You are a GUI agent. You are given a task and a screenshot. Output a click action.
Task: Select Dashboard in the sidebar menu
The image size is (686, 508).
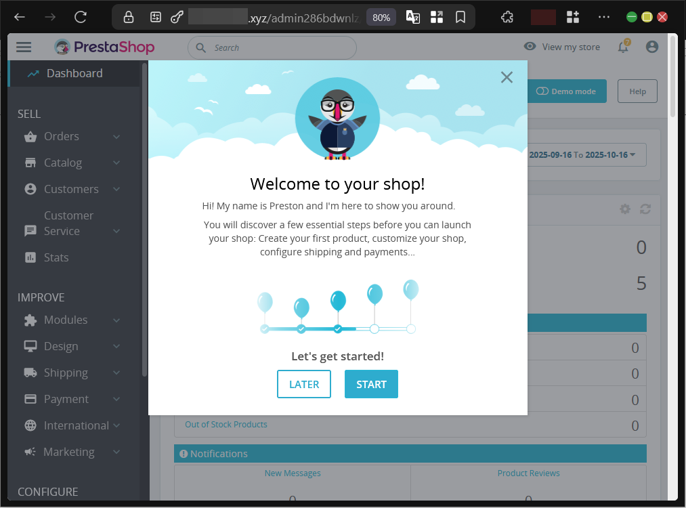tap(74, 73)
